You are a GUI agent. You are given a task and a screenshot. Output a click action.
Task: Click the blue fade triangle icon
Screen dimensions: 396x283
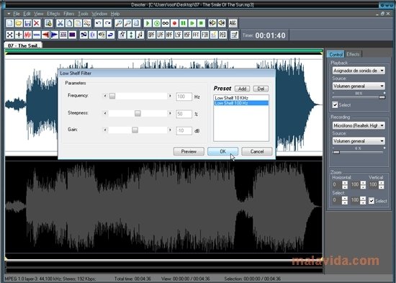click(55, 35)
